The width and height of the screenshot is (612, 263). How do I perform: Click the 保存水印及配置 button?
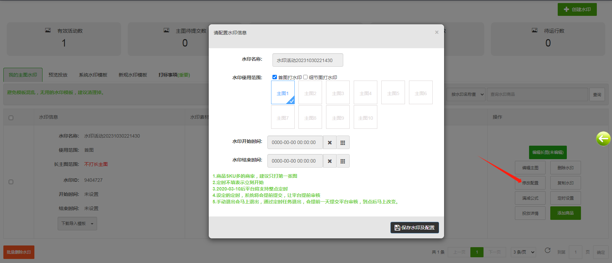pos(414,228)
